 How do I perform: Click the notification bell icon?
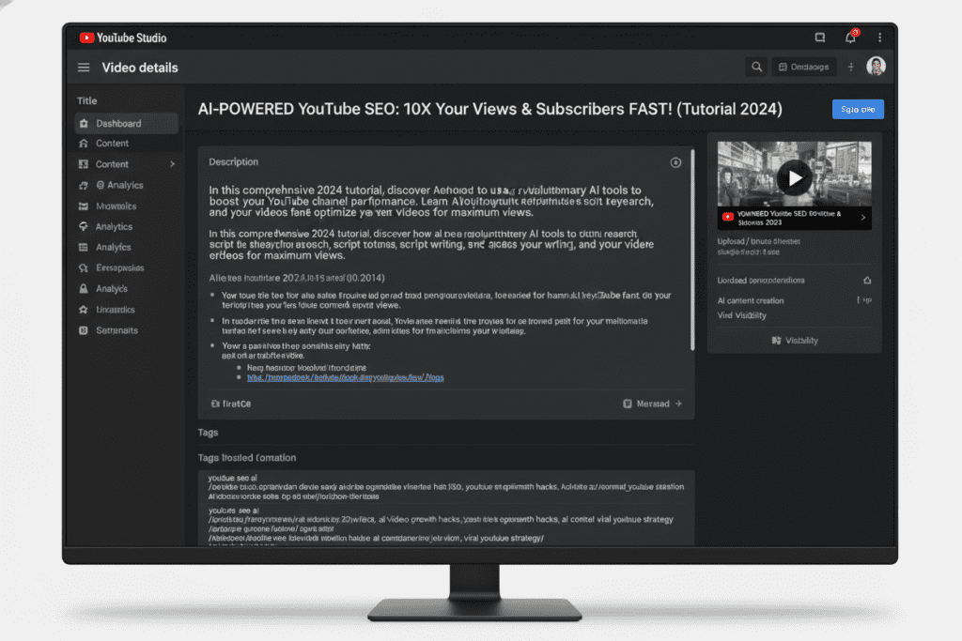[849, 38]
